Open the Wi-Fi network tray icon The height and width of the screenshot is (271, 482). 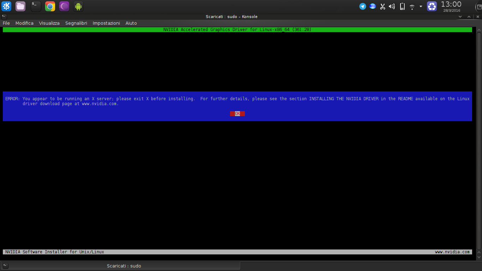(x=412, y=7)
